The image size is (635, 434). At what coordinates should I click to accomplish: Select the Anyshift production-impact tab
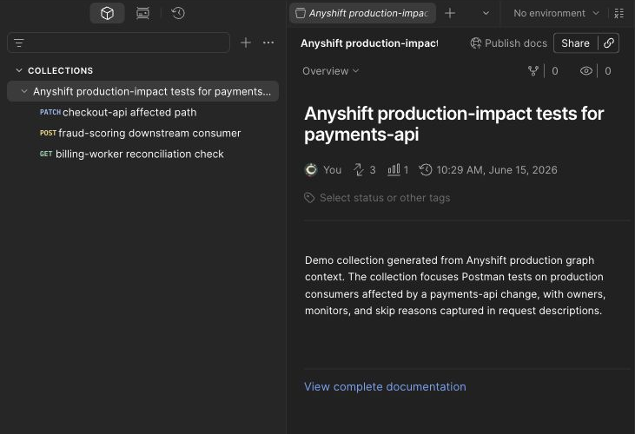point(363,13)
